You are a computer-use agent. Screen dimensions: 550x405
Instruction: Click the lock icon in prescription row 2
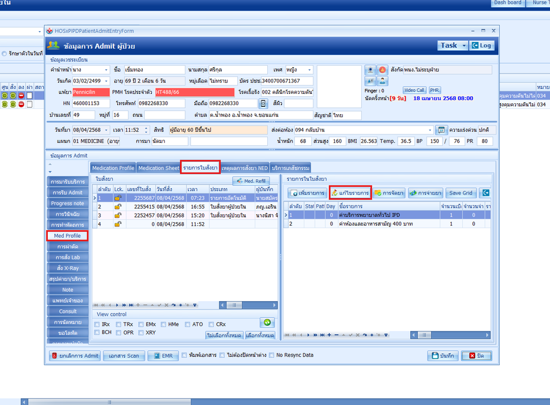[x=118, y=207]
